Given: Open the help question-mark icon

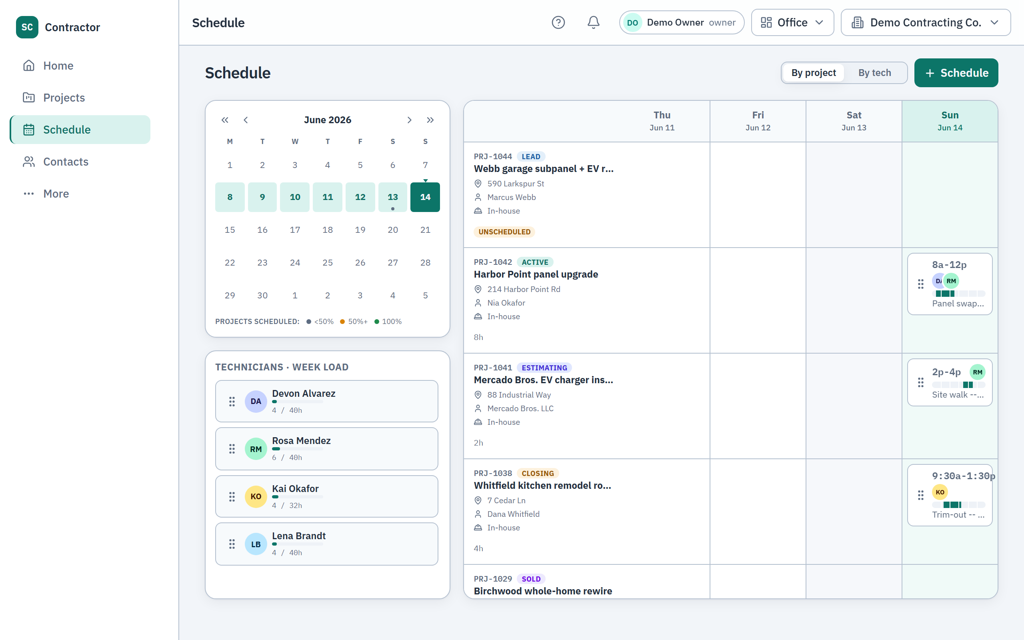Looking at the screenshot, I should (558, 22).
